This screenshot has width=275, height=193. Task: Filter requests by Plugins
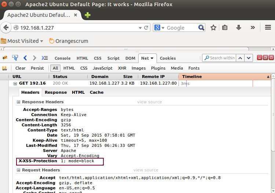(x=158, y=68)
